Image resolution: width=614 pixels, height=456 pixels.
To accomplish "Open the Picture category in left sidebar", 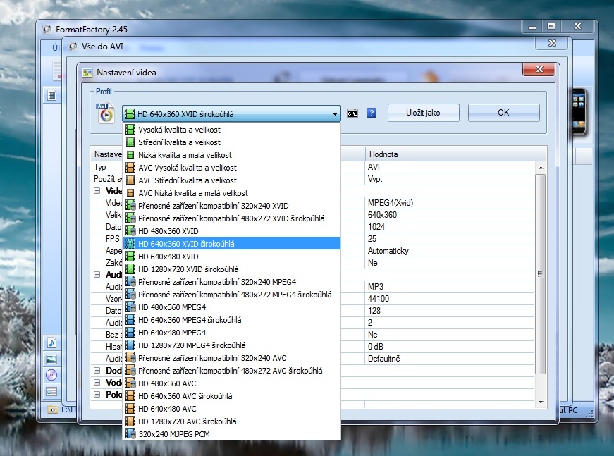I will [x=52, y=359].
